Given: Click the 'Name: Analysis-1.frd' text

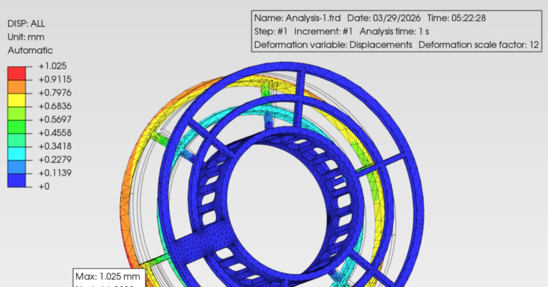Looking at the screenshot, I should [298, 18].
